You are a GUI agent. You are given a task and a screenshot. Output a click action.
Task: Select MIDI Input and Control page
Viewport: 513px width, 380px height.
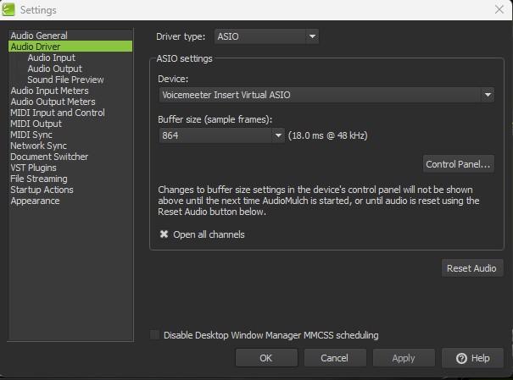coord(58,113)
